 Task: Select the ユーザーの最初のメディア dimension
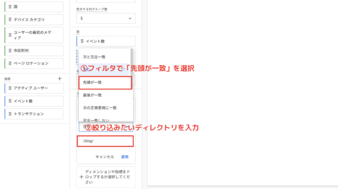pyautogui.click(x=34, y=35)
